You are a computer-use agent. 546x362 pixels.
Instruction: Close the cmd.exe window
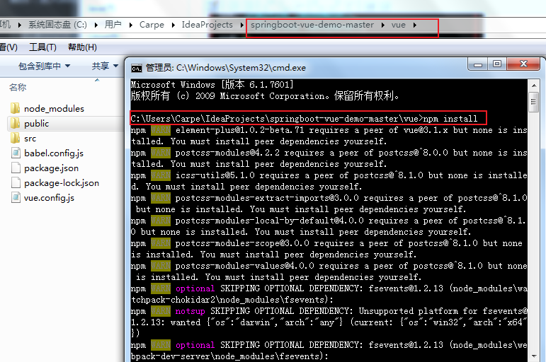pos(523,64)
